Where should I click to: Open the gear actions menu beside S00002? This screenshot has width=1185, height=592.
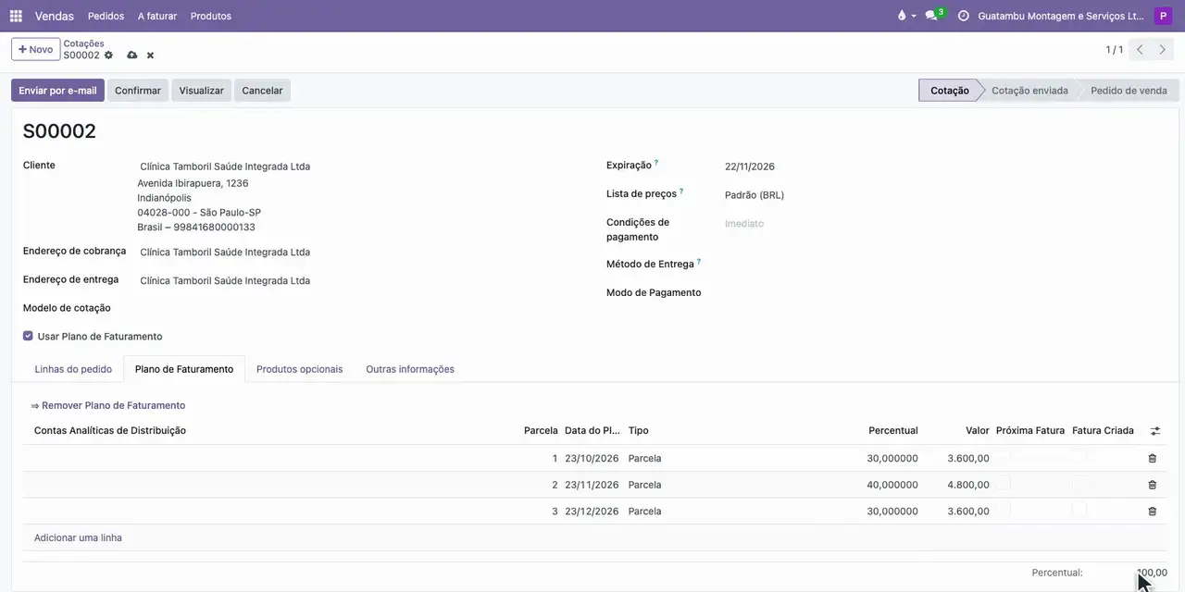click(x=108, y=55)
